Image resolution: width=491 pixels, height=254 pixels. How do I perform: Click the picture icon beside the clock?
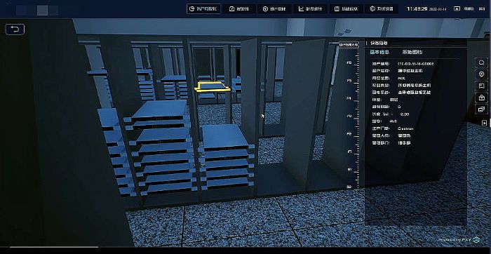coord(457,8)
